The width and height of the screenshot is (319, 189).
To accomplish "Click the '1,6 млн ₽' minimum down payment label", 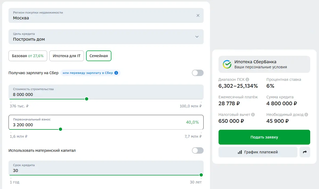I will coord(18,136).
